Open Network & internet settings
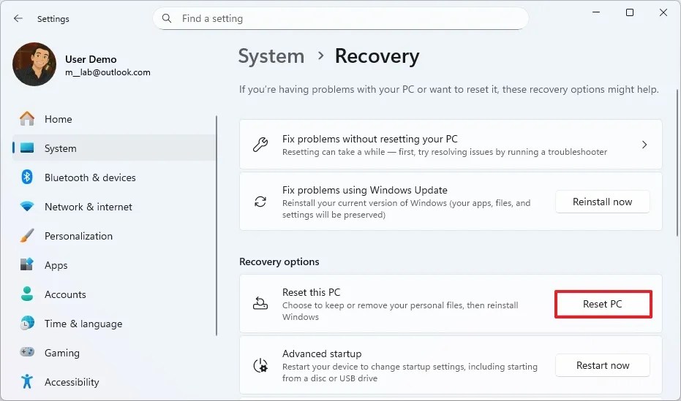This screenshot has height=401, width=681. (x=114, y=207)
